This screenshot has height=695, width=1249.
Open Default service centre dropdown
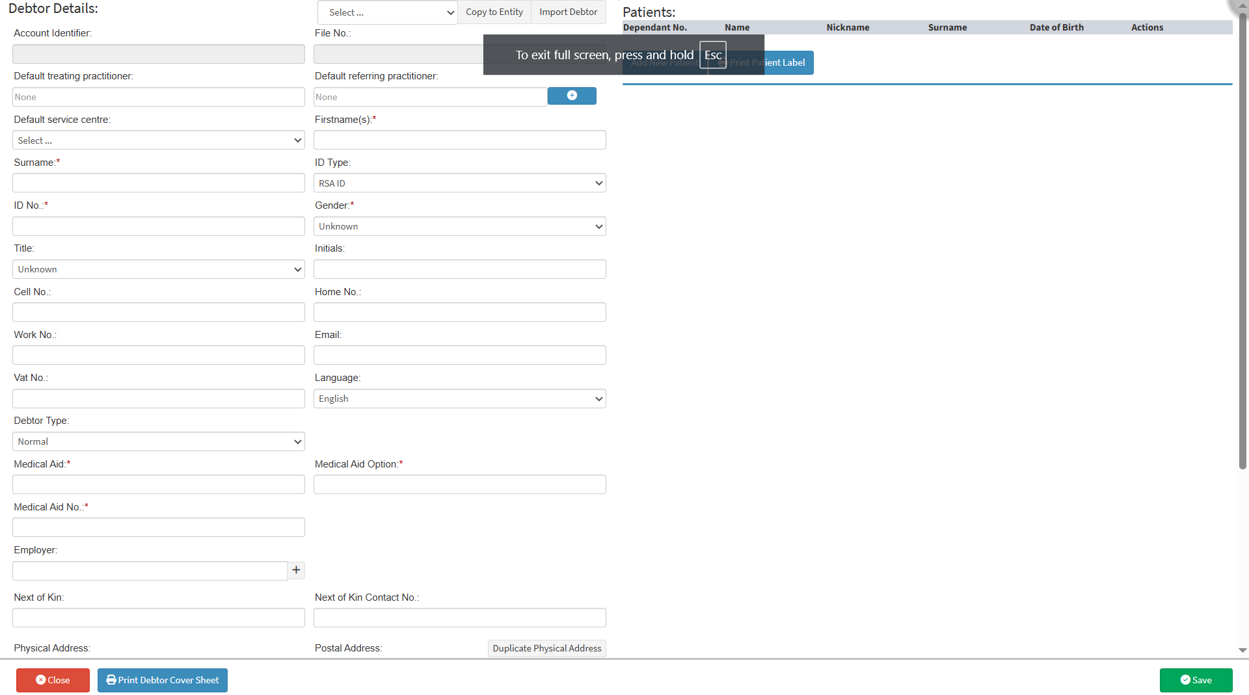(x=159, y=140)
